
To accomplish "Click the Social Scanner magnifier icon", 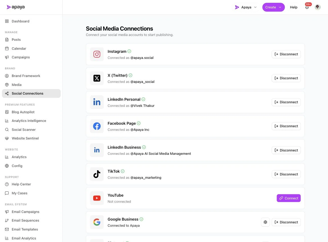I will click(7, 130).
